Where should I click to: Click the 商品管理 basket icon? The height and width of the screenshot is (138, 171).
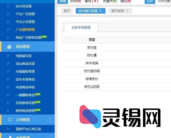9,47
